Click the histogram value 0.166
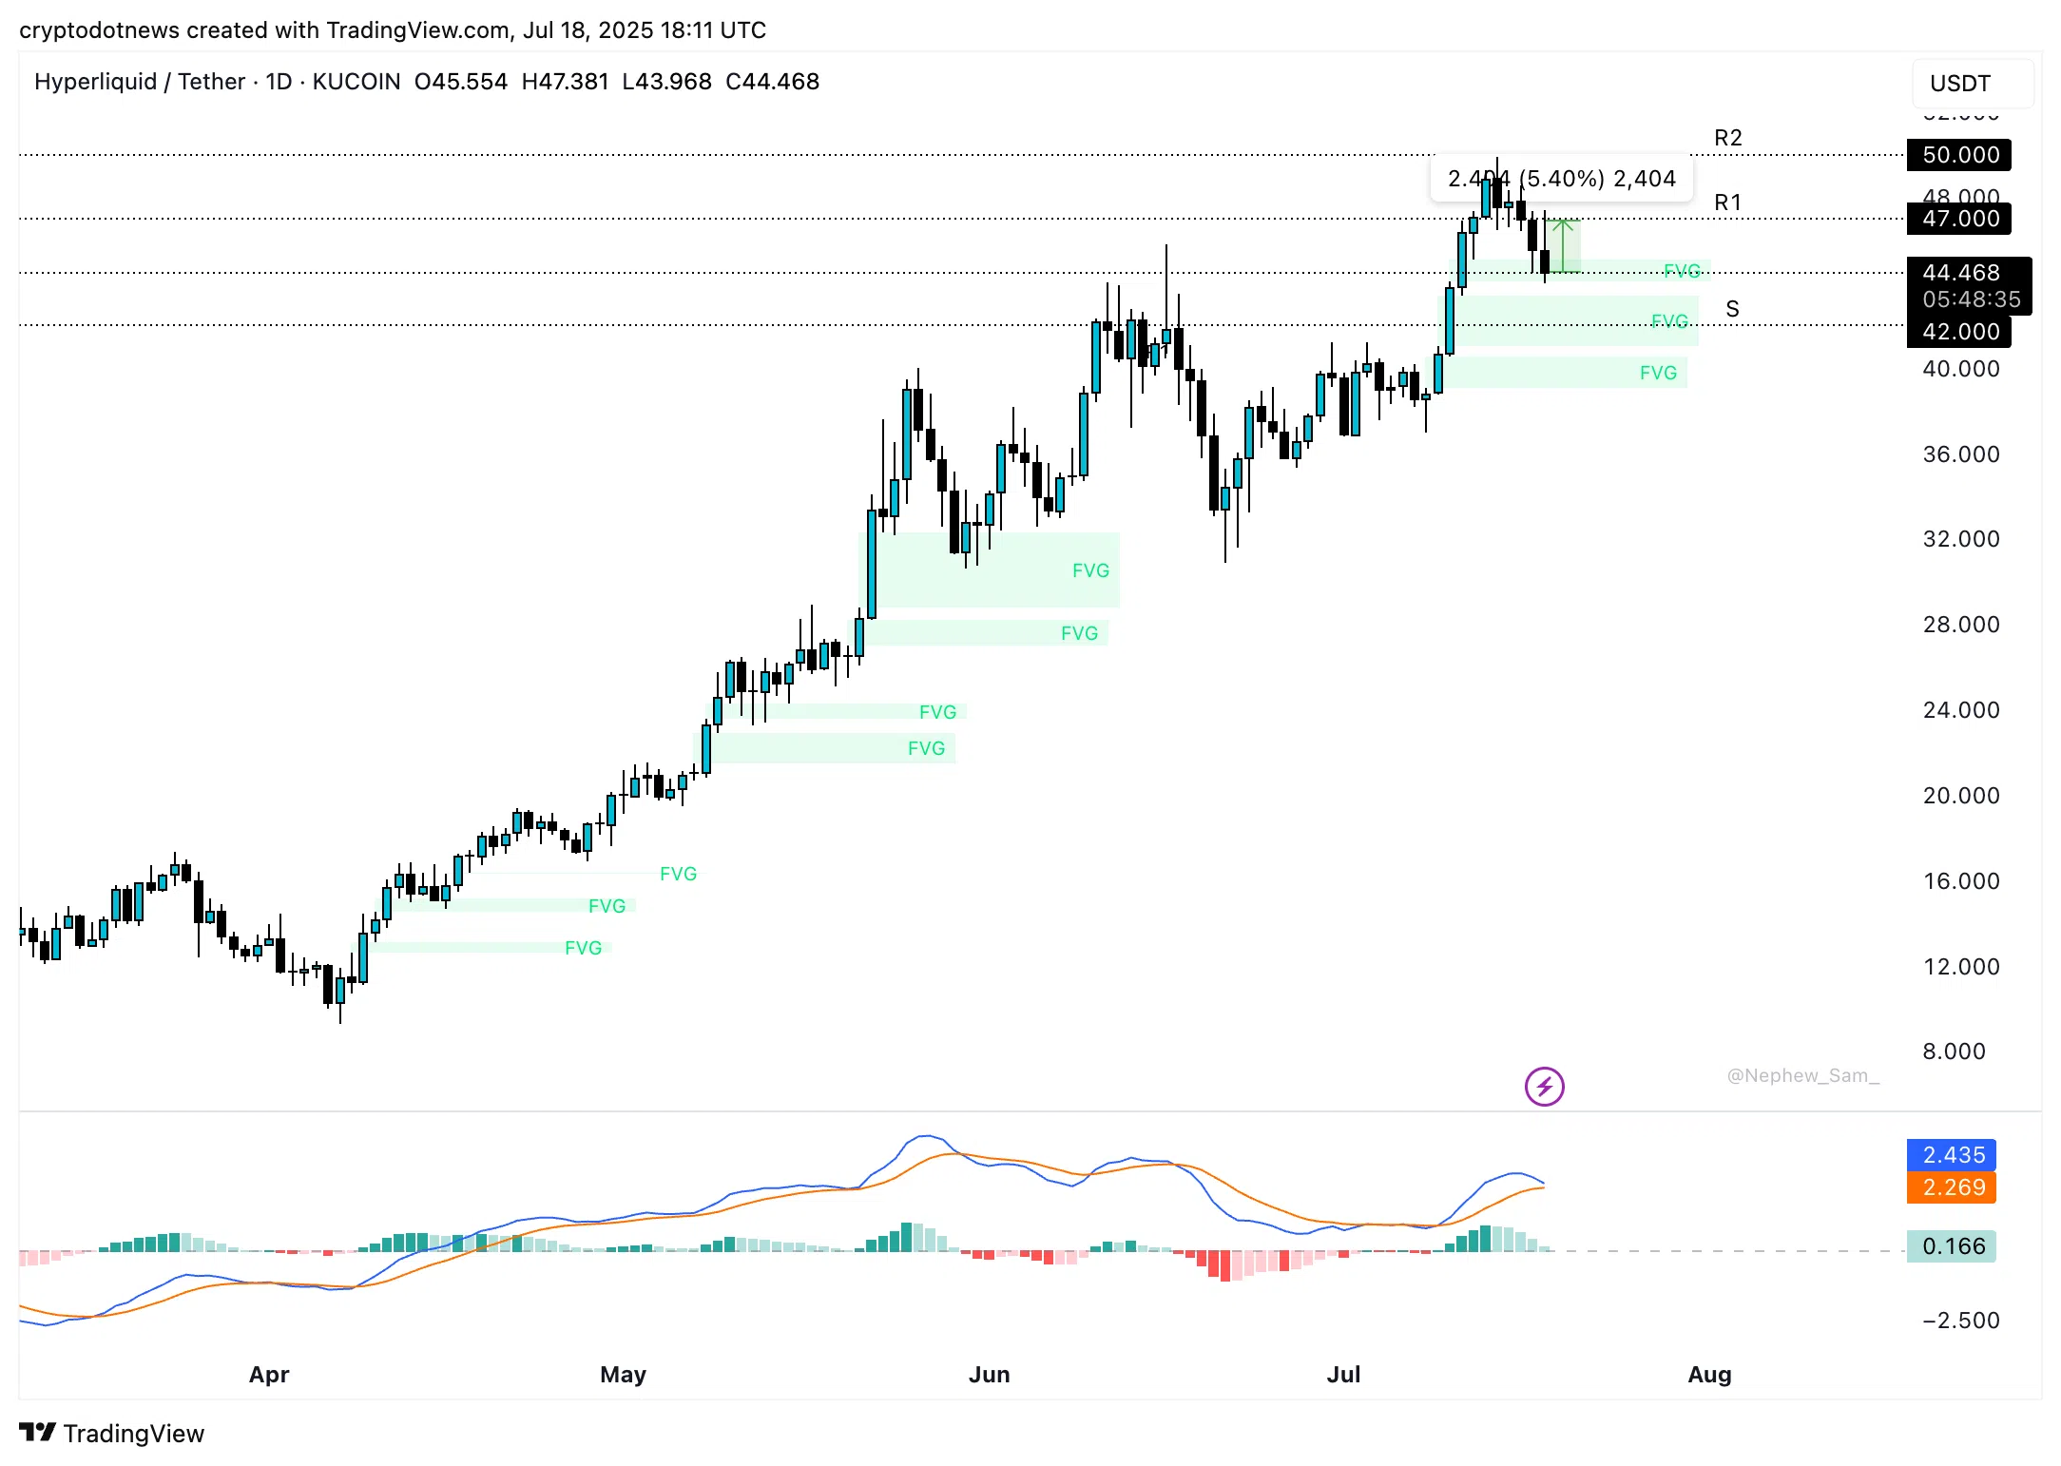The image size is (2061, 1466). tap(1951, 1246)
